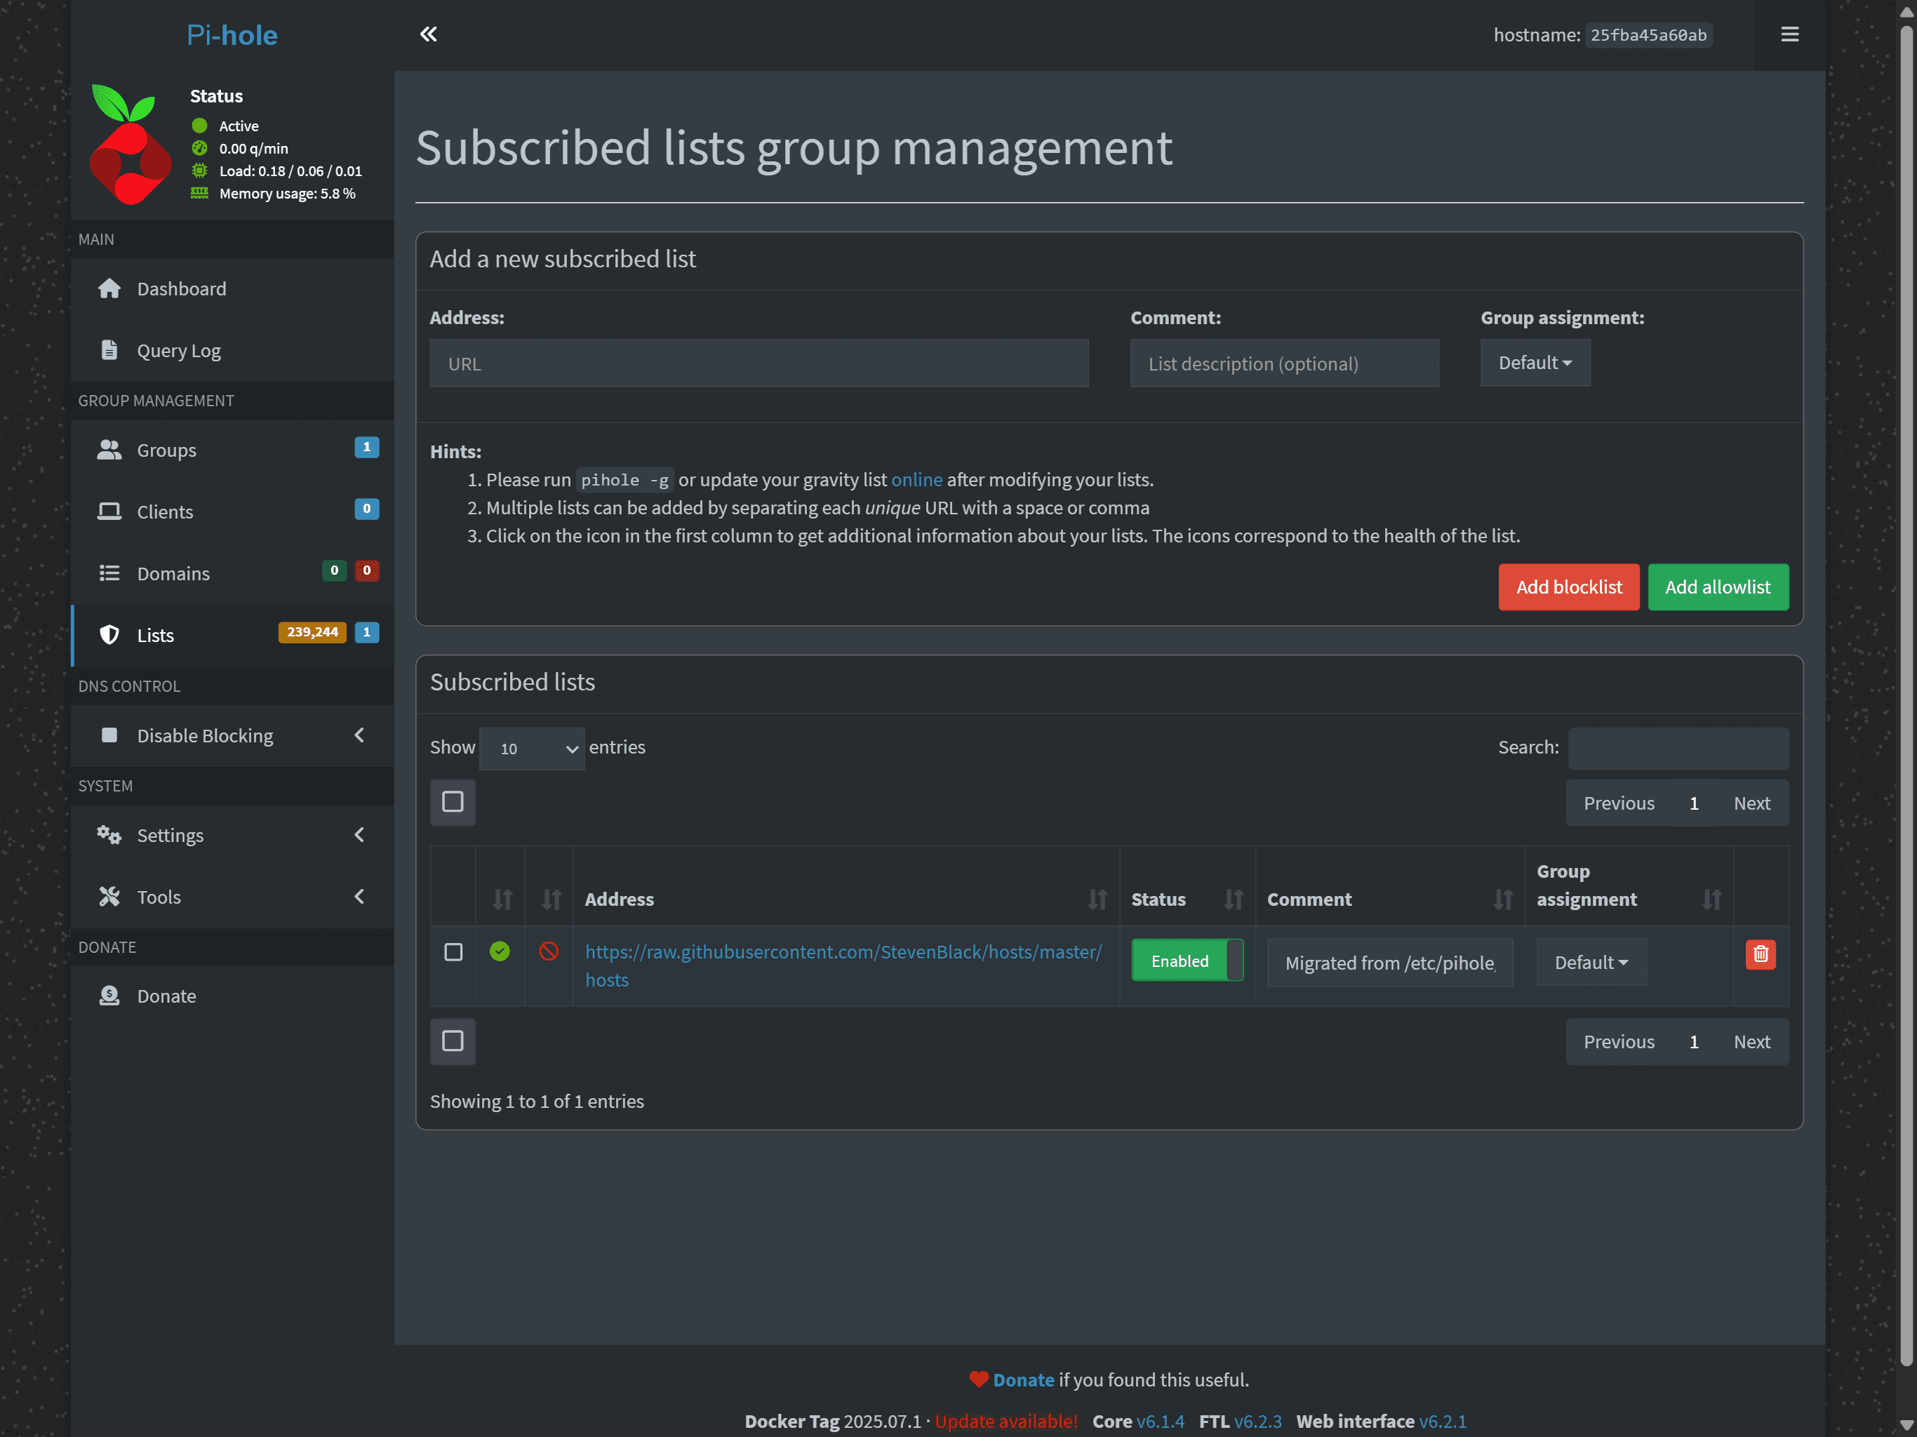Click red blocklist type icon in list row
The height and width of the screenshot is (1437, 1917).
pyautogui.click(x=549, y=951)
